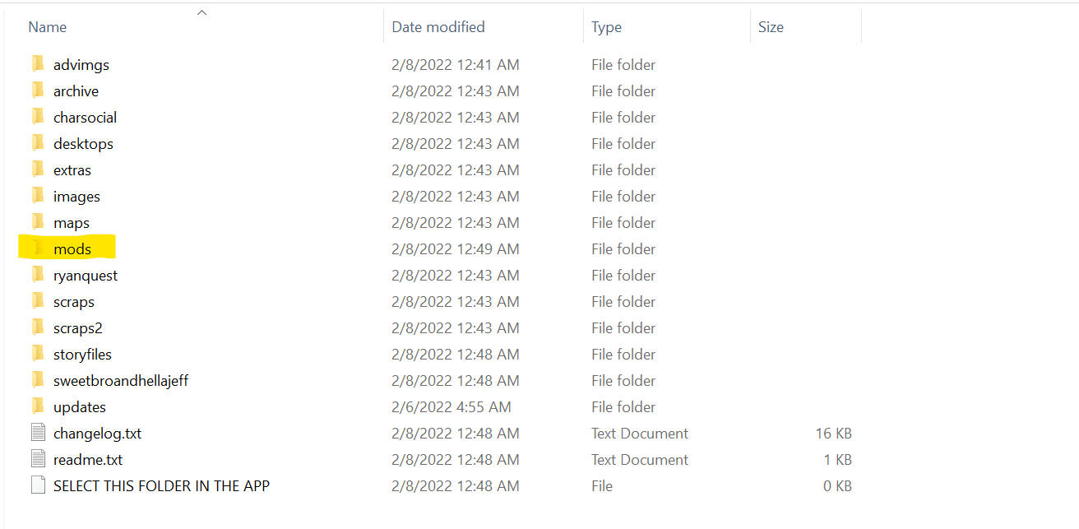The width and height of the screenshot is (1079, 529).
Task: Select the highlighted mods folder name
Action: click(72, 248)
